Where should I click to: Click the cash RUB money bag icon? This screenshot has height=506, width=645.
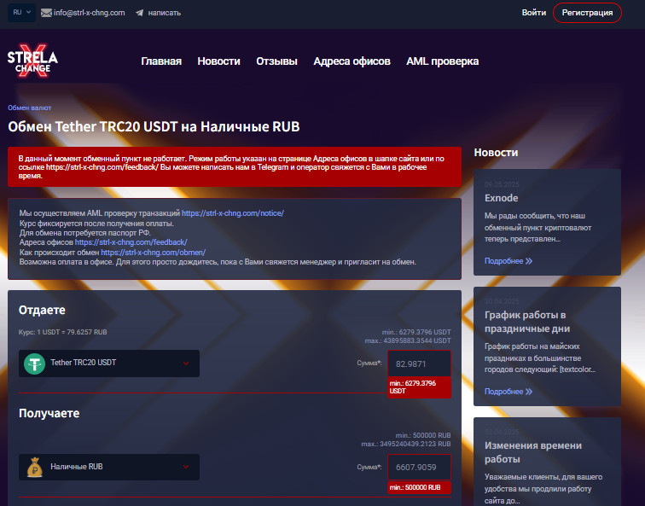click(34, 468)
